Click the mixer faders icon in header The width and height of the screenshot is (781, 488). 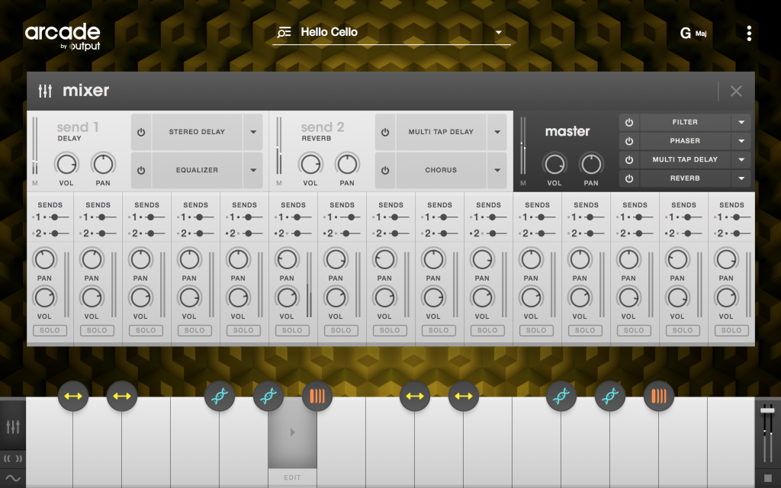point(45,91)
